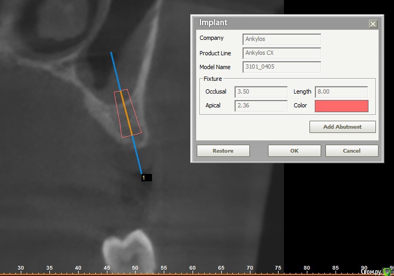Click the Restore button

pos(223,151)
